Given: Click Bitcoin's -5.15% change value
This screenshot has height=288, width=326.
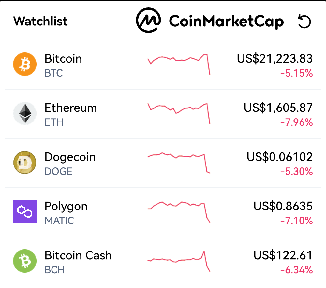Looking at the screenshot, I should tap(296, 73).
